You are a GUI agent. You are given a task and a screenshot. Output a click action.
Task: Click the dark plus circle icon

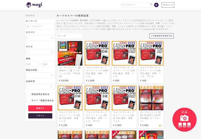(156, 5)
